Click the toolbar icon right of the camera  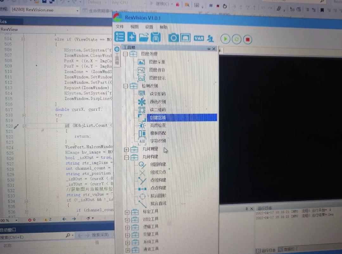(185, 38)
